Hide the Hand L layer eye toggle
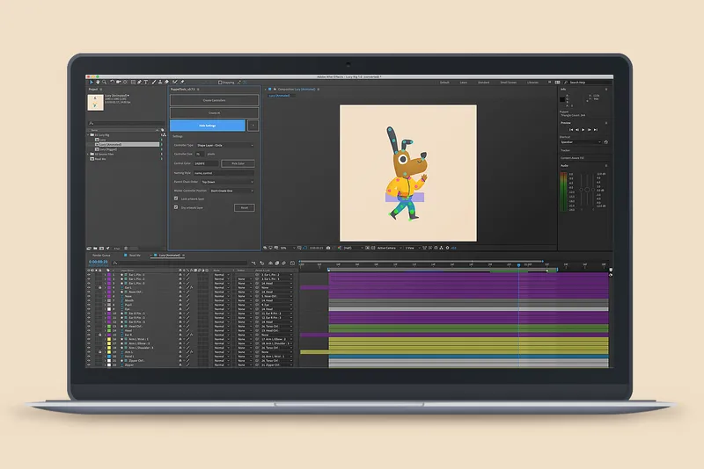The height and width of the screenshot is (469, 704). coord(89,356)
